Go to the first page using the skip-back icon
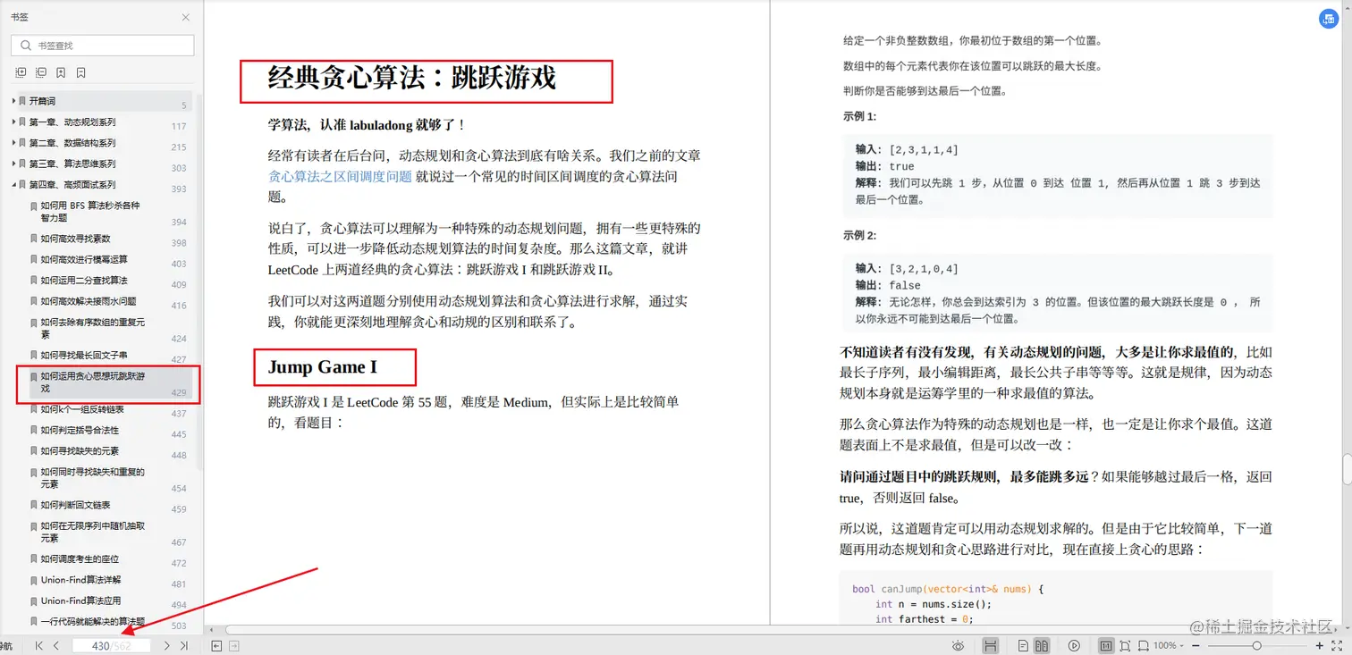This screenshot has width=1352, height=655. pyautogui.click(x=39, y=645)
